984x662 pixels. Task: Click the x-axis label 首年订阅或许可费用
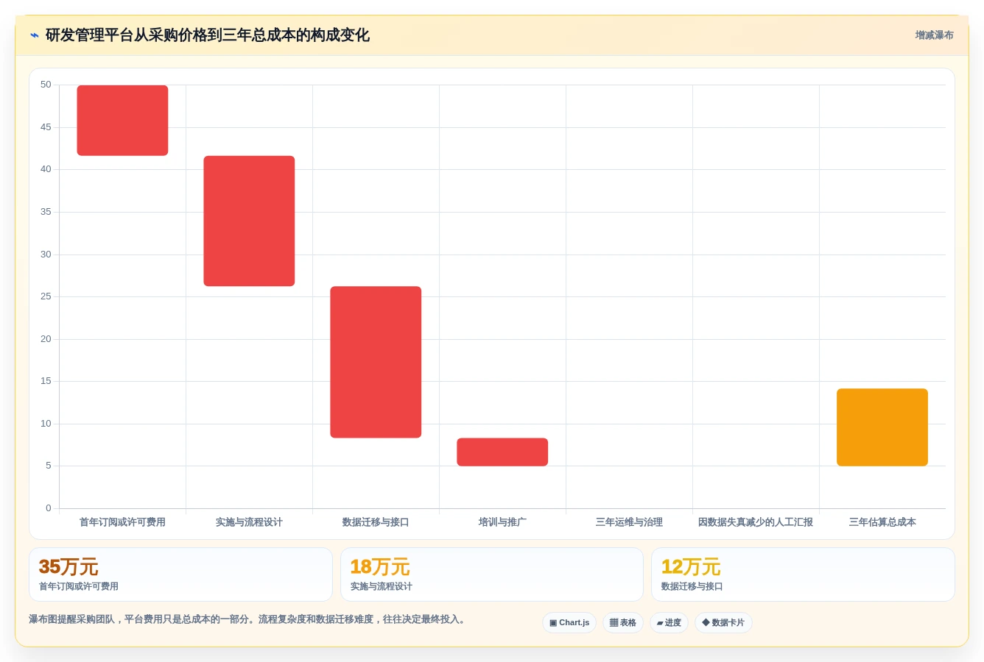(122, 522)
